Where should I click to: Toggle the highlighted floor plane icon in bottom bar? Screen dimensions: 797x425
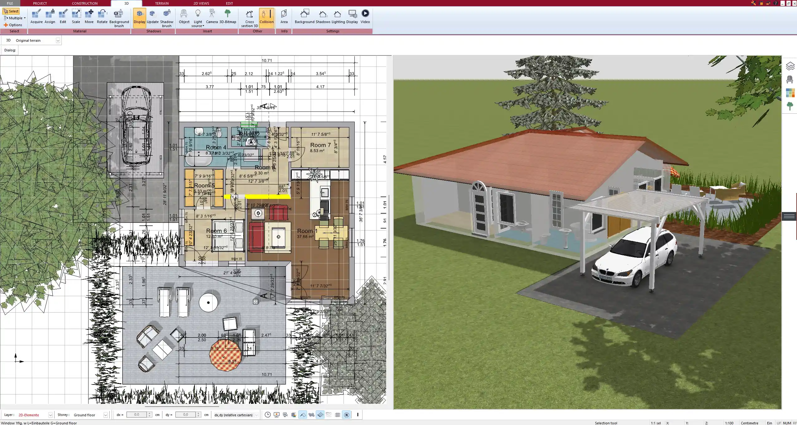tap(320, 415)
